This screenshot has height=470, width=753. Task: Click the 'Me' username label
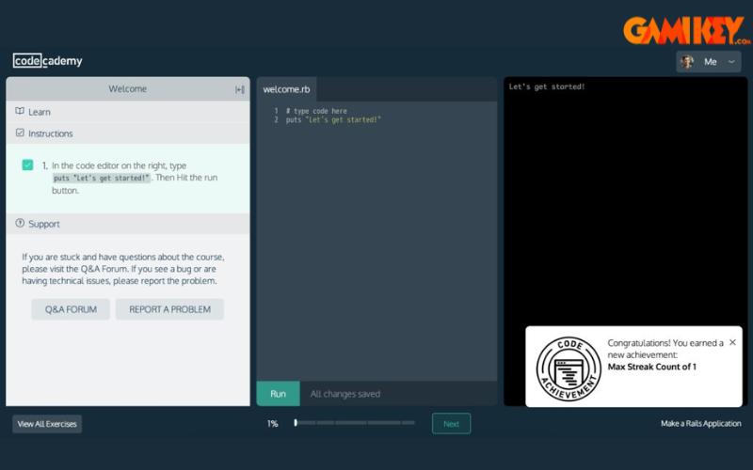click(x=711, y=61)
